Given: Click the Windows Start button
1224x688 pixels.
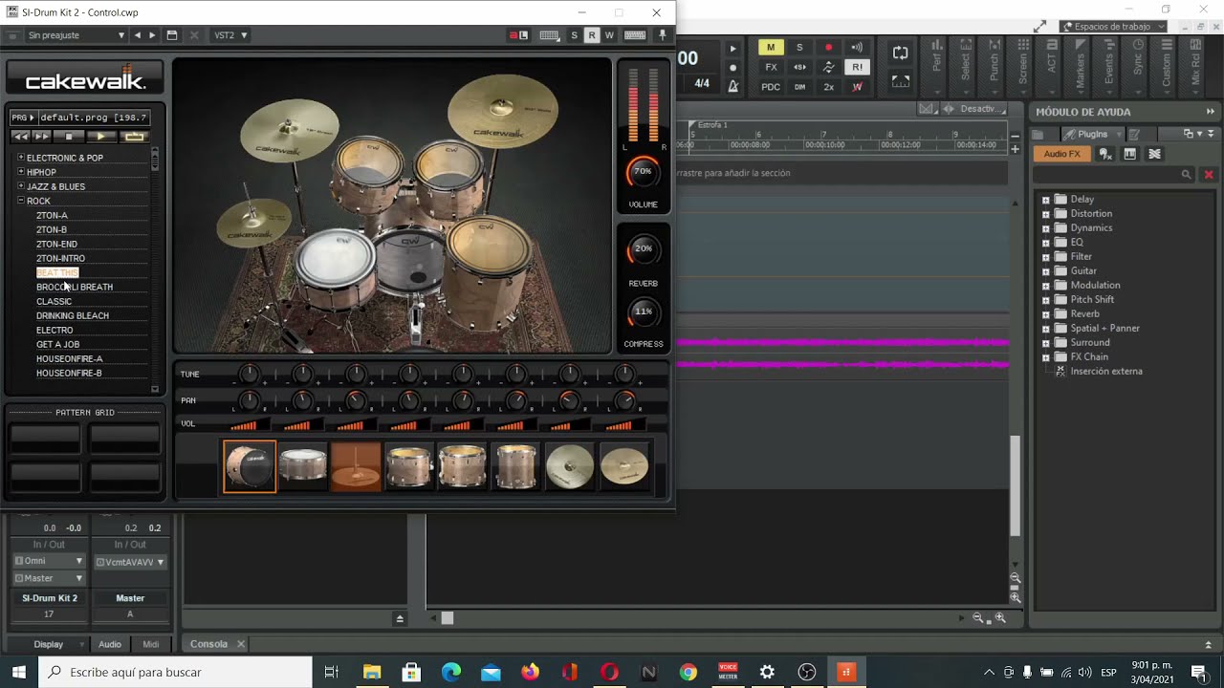Looking at the screenshot, I should click(19, 673).
